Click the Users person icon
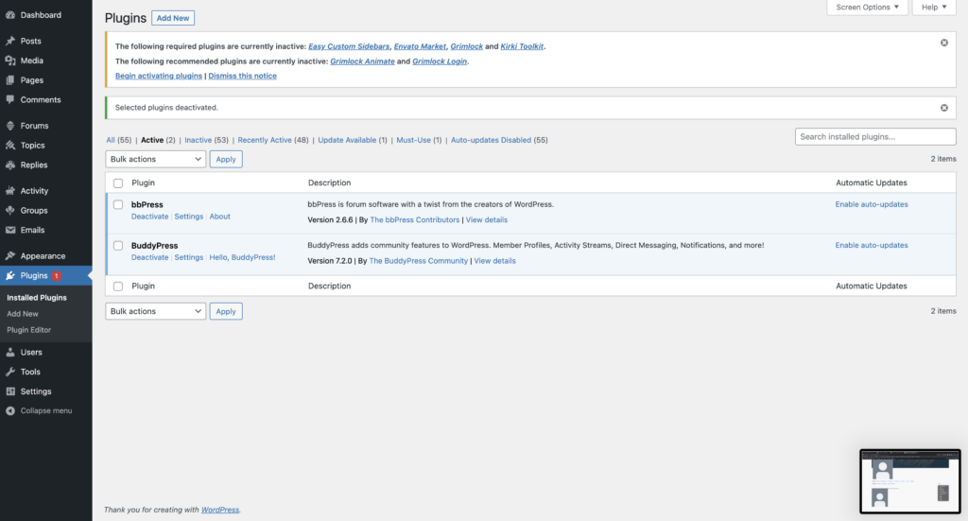The image size is (968, 521). (x=10, y=352)
